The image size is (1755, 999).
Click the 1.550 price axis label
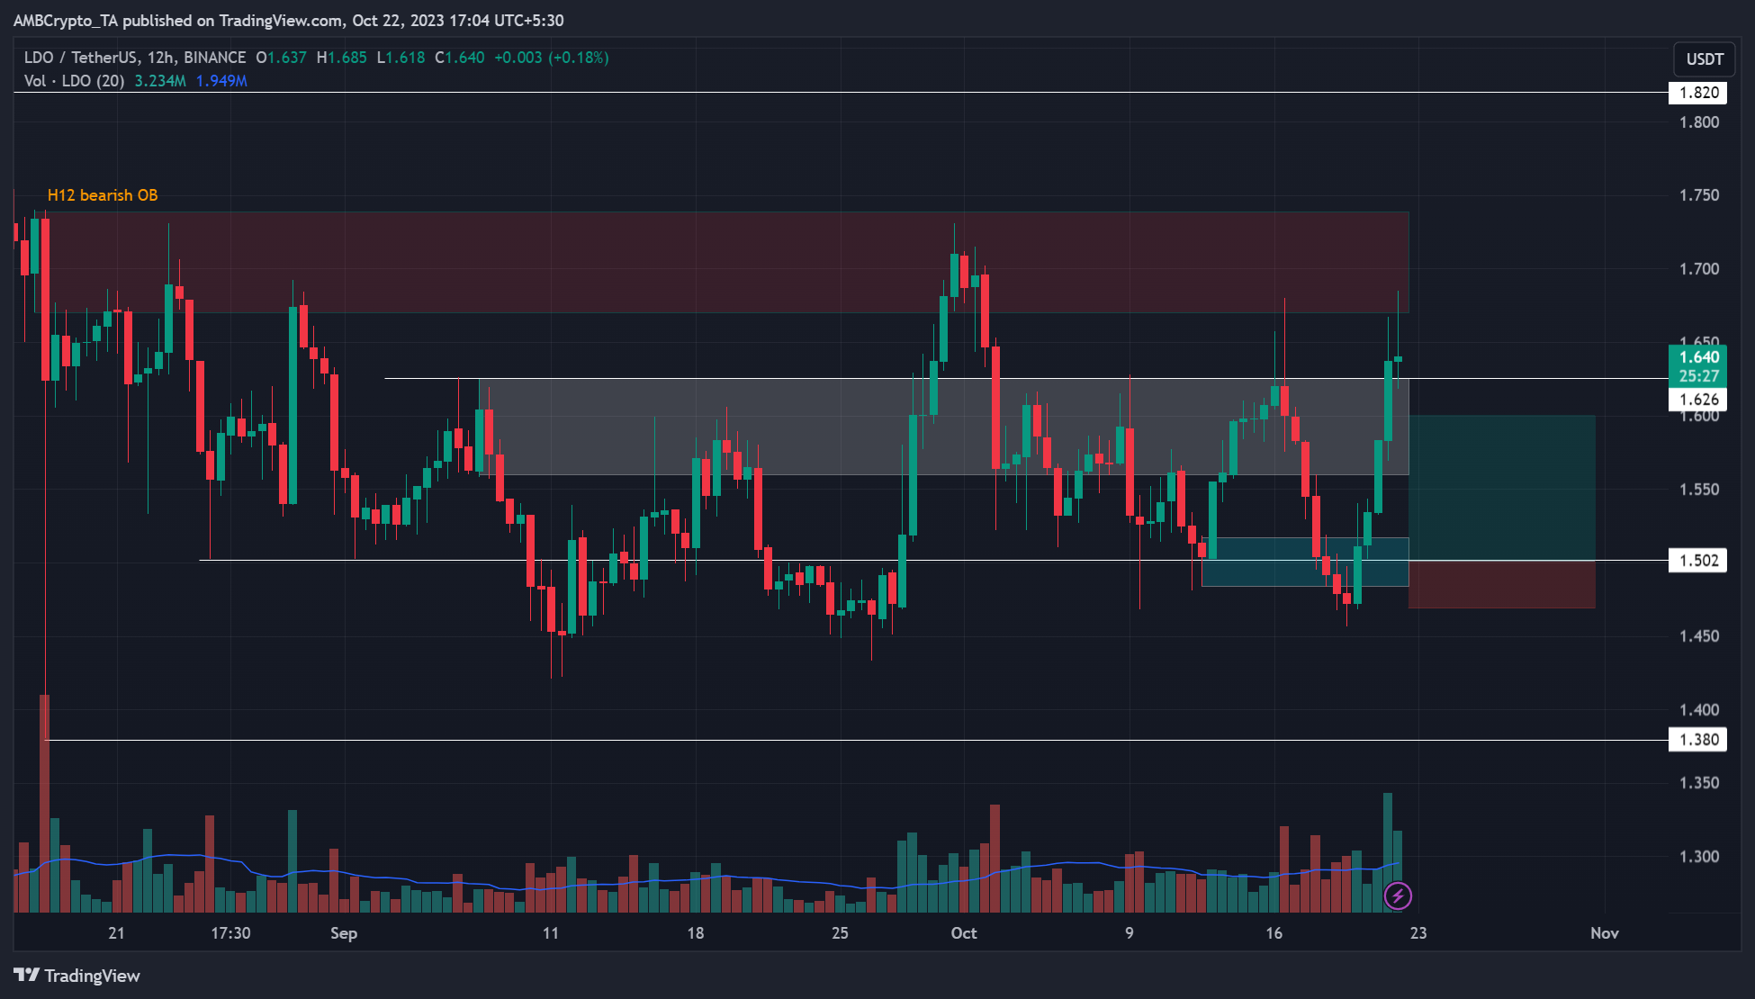1698,490
